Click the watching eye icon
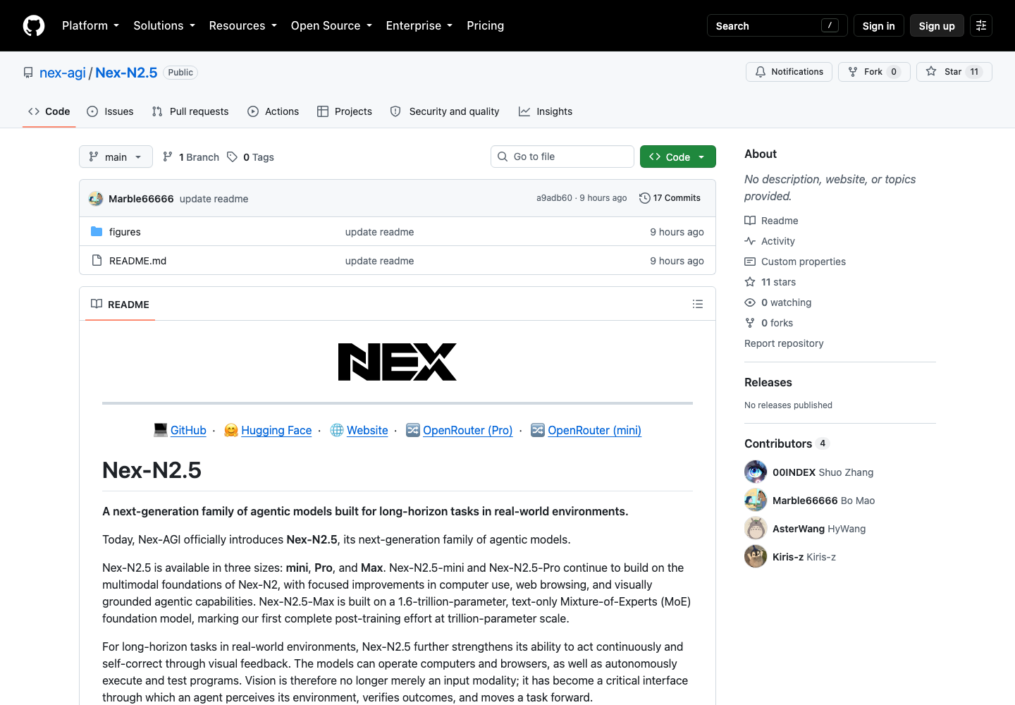The height and width of the screenshot is (705, 1015). [x=750, y=302]
